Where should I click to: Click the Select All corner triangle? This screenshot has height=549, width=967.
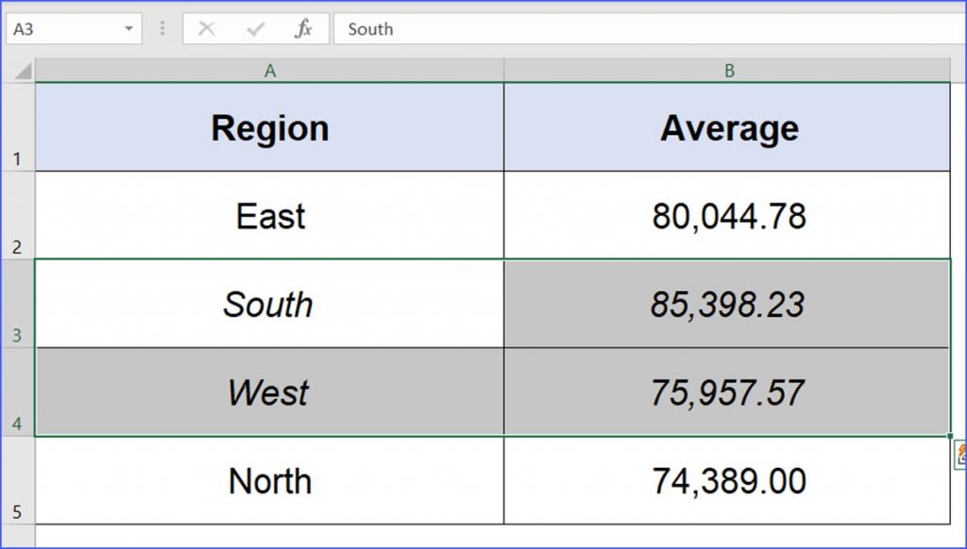(21, 72)
